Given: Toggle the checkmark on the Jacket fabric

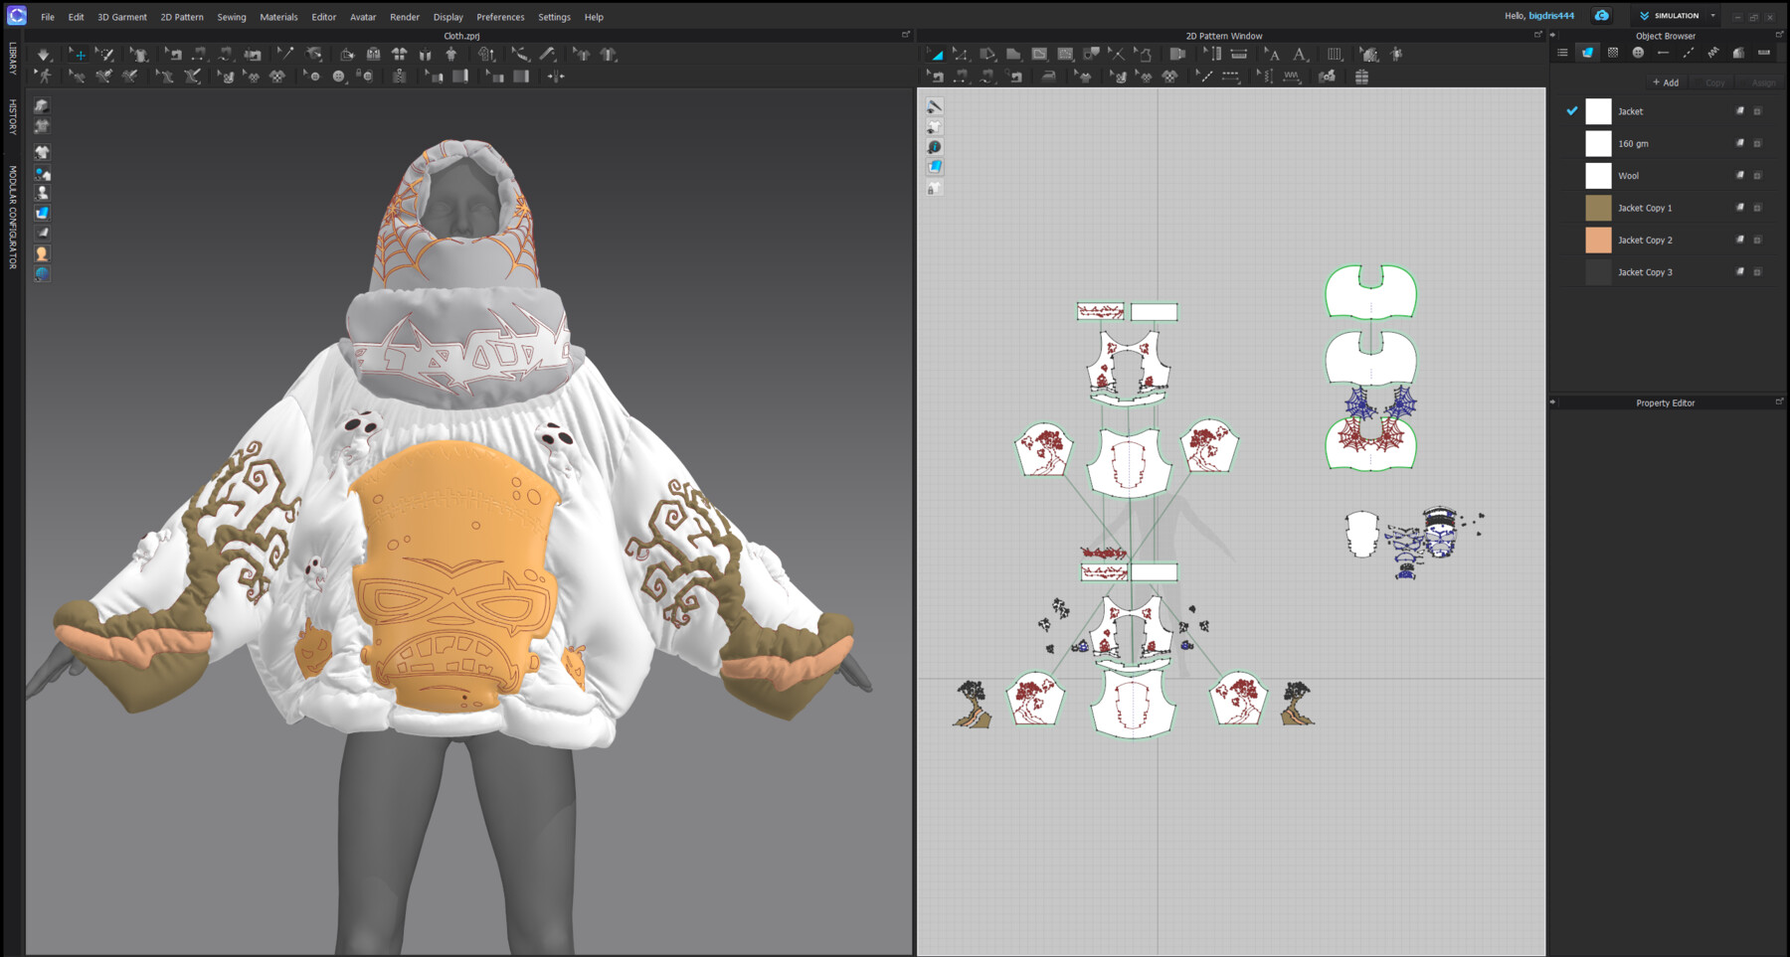Looking at the screenshot, I should pyautogui.click(x=1572, y=111).
